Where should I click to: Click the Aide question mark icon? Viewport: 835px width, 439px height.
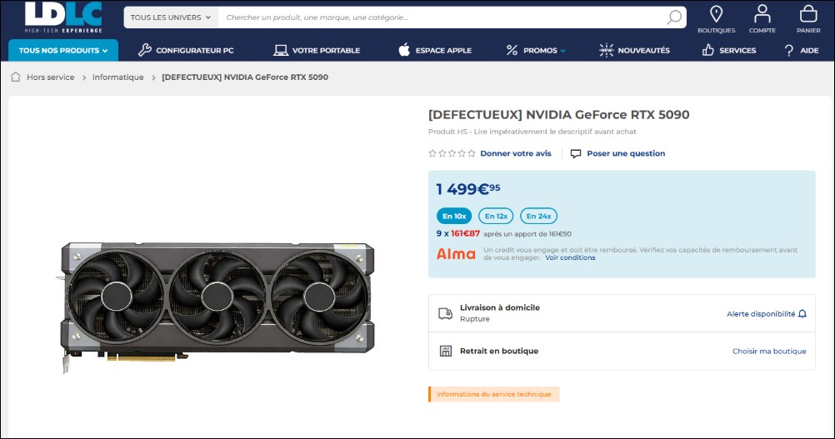pyautogui.click(x=788, y=51)
